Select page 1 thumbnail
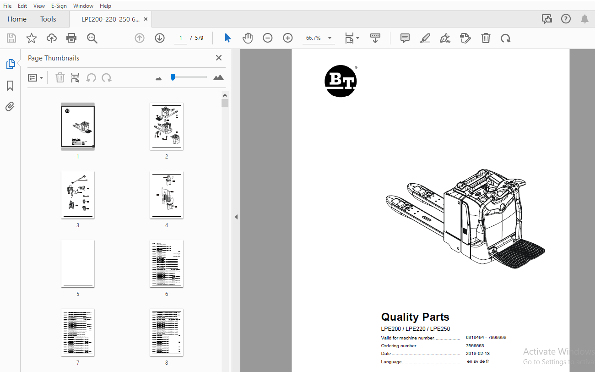The width and height of the screenshot is (595, 372). coord(78,126)
